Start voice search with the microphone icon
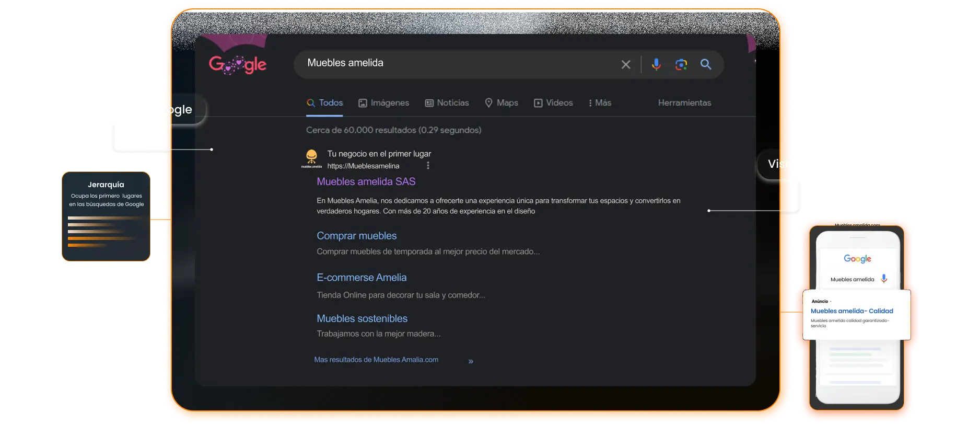The height and width of the screenshot is (424, 956). coord(656,64)
